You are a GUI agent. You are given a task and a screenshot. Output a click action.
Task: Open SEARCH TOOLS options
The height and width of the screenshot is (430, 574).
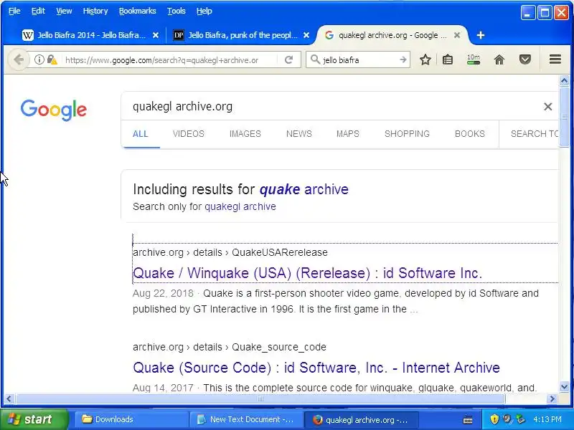click(x=535, y=134)
